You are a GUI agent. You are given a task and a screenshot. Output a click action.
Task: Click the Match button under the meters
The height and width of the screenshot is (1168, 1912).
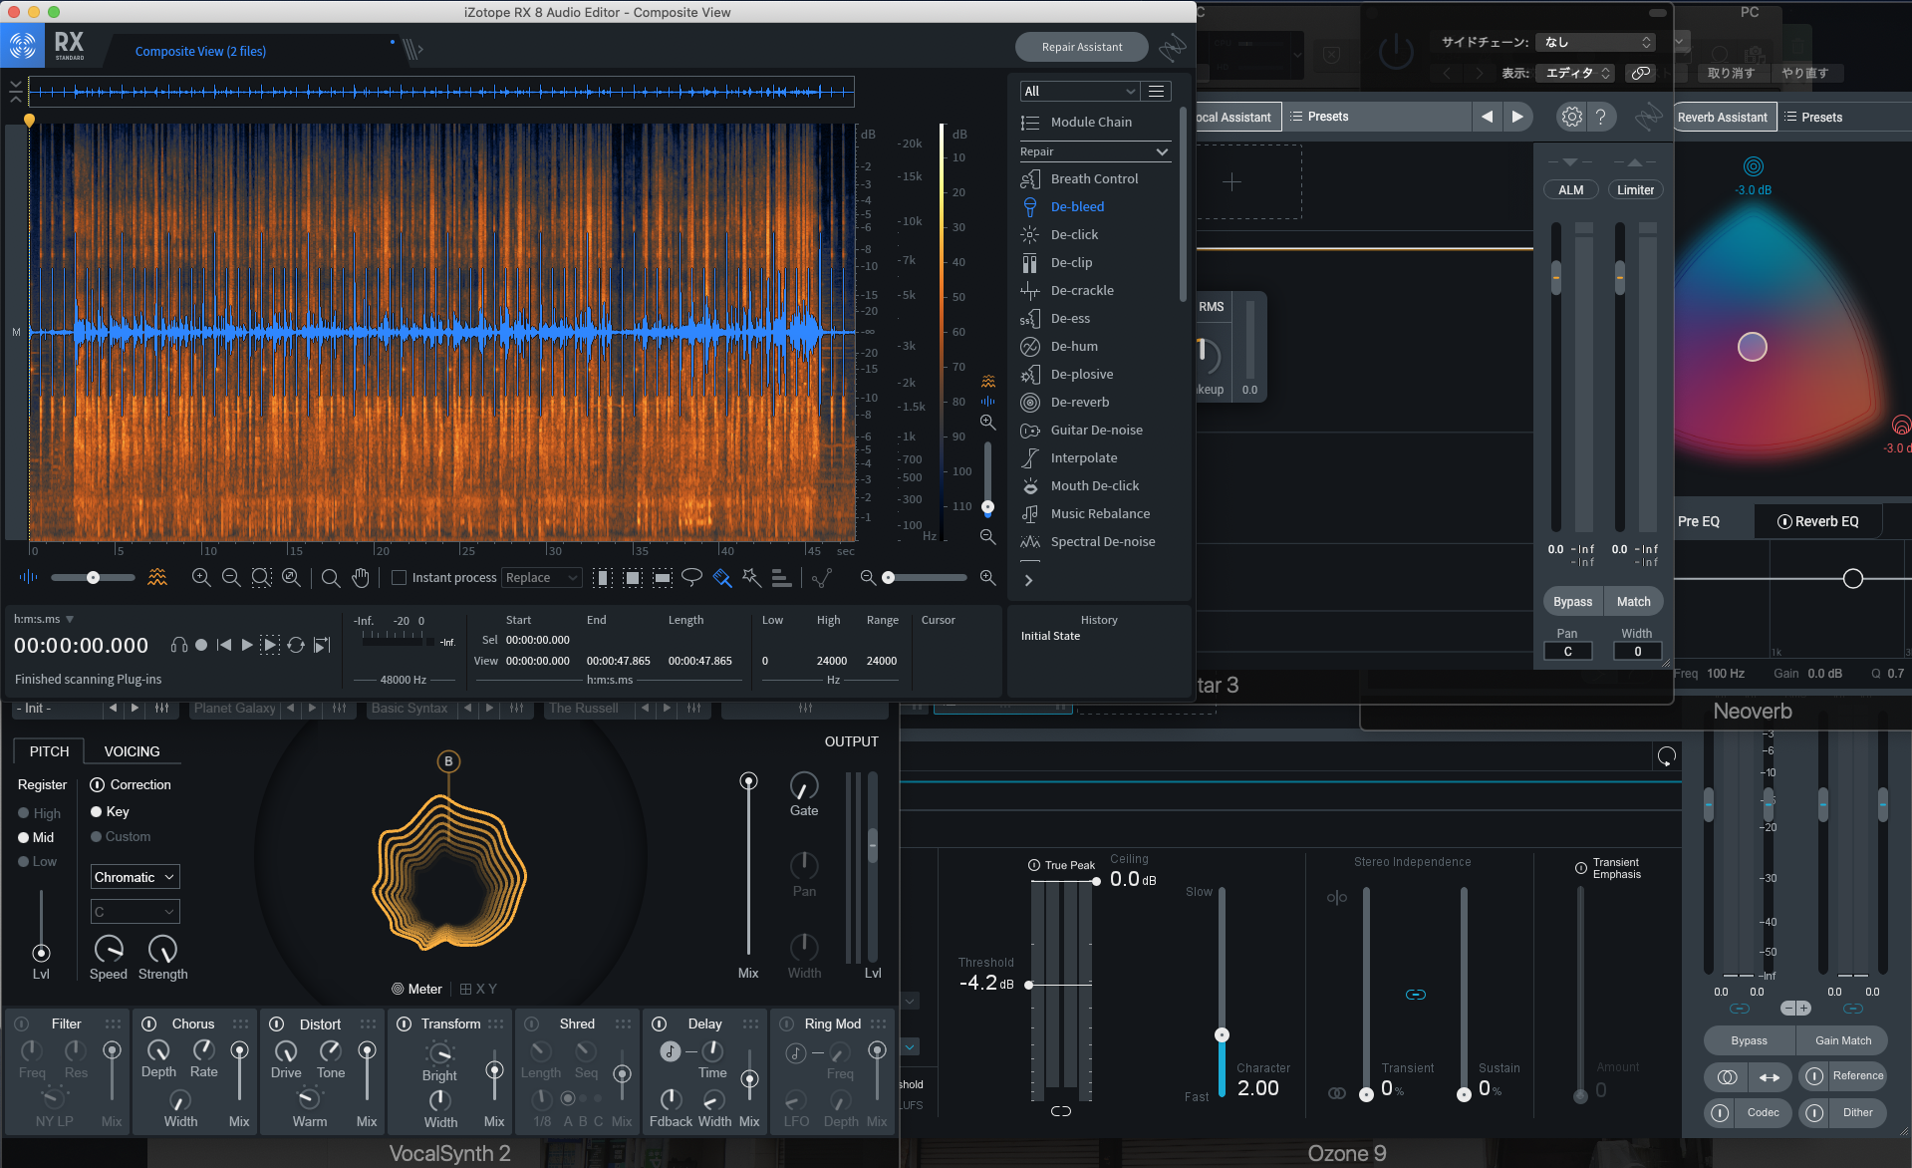1634,601
